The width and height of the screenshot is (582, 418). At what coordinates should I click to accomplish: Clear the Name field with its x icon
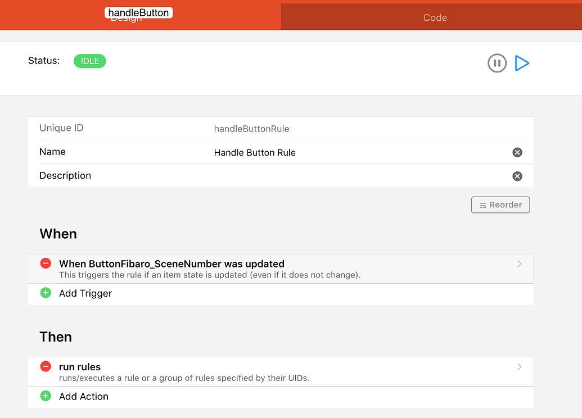(517, 152)
